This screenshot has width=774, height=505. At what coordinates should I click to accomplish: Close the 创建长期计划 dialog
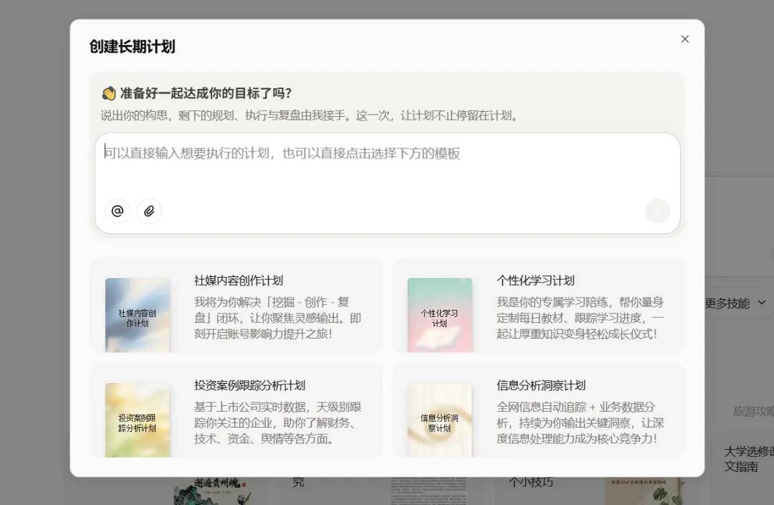684,39
